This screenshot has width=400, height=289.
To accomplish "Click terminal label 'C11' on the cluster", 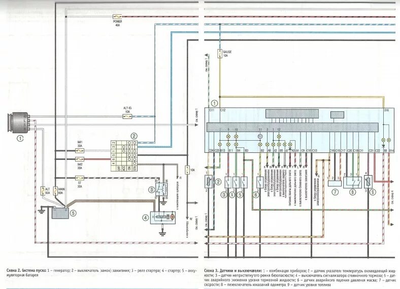I will click(212, 110).
